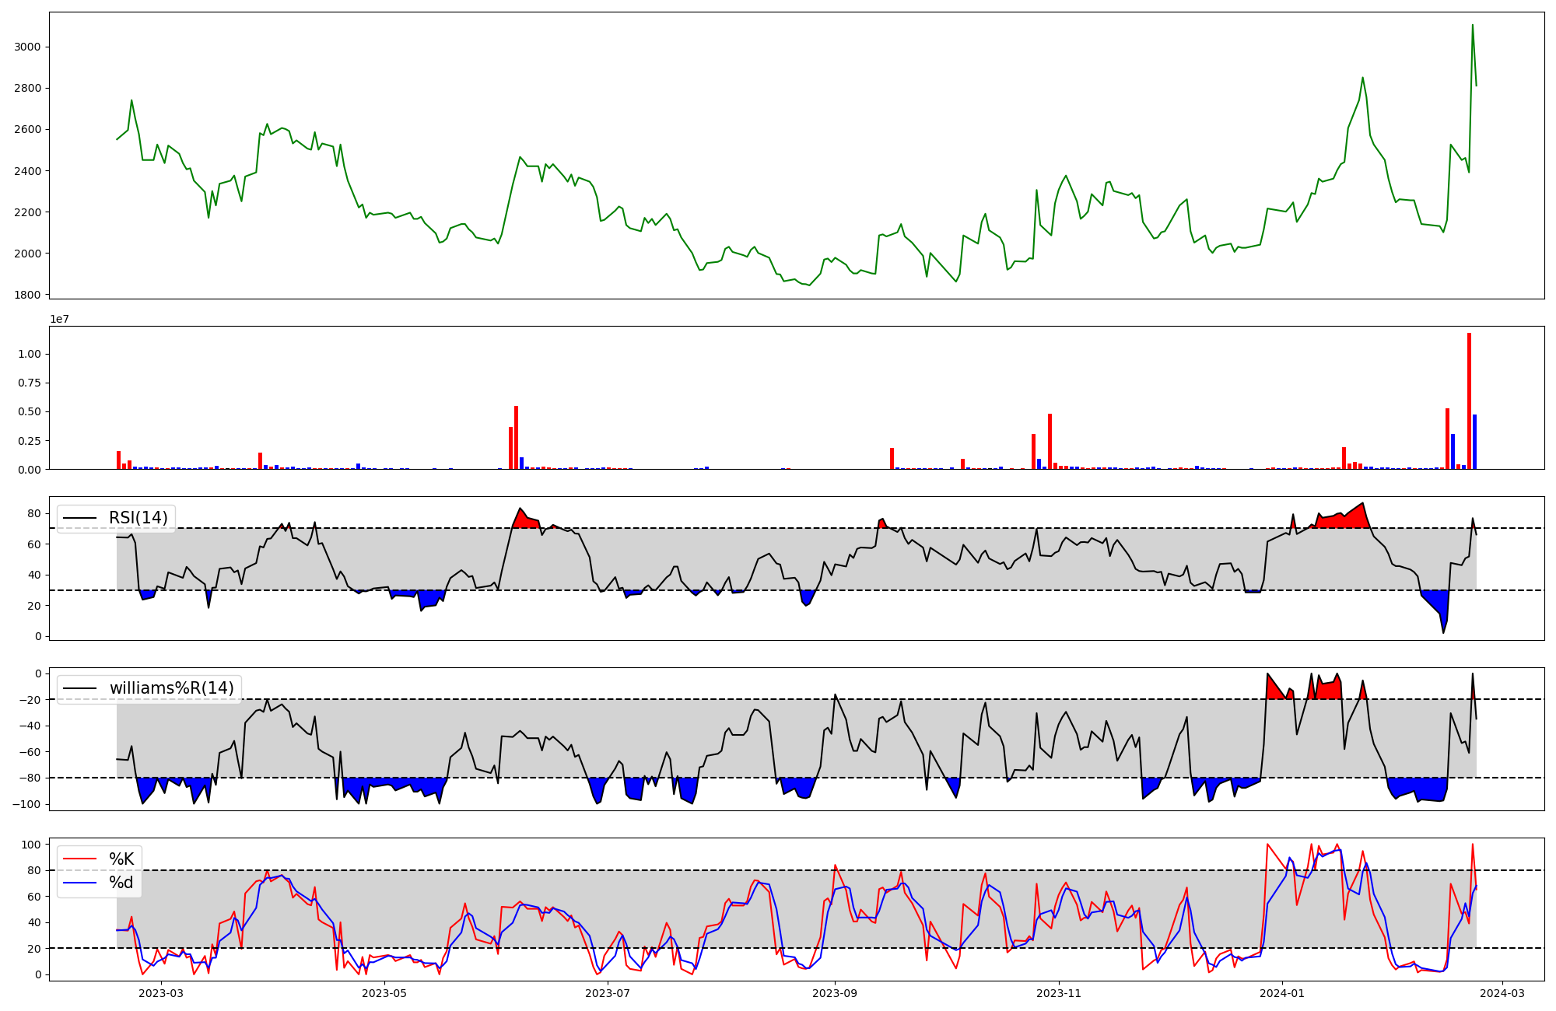The width and height of the screenshot is (1556, 1011).
Task: Click the 2023-07 x-axis date label
Action: (607, 993)
